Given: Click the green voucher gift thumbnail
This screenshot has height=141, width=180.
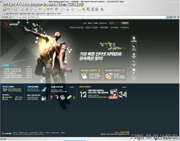Looking at the screenshot, I should tap(69, 97).
